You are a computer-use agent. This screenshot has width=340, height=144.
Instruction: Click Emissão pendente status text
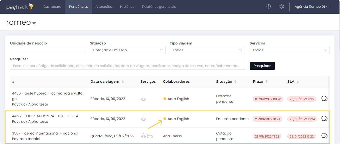pyautogui.click(x=232, y=119)
